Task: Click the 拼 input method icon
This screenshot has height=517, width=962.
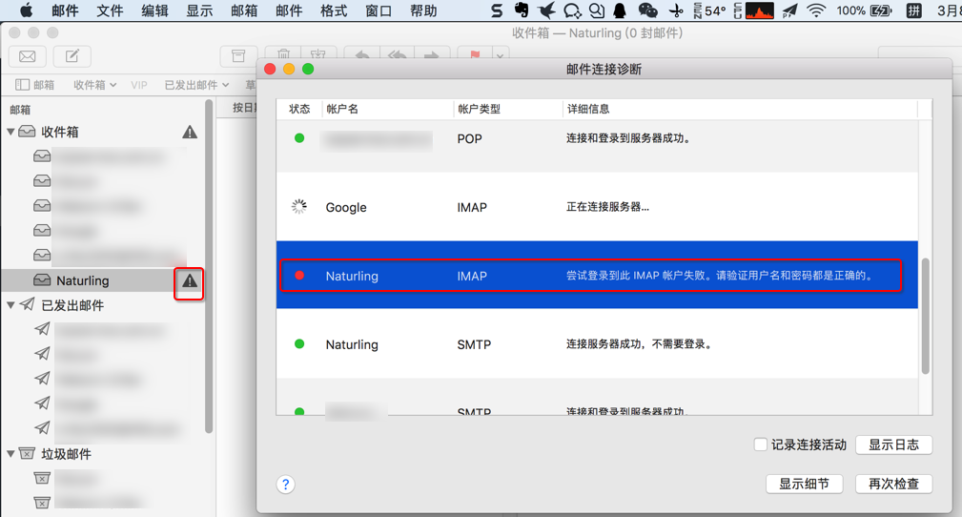Action: click(914, 10)
